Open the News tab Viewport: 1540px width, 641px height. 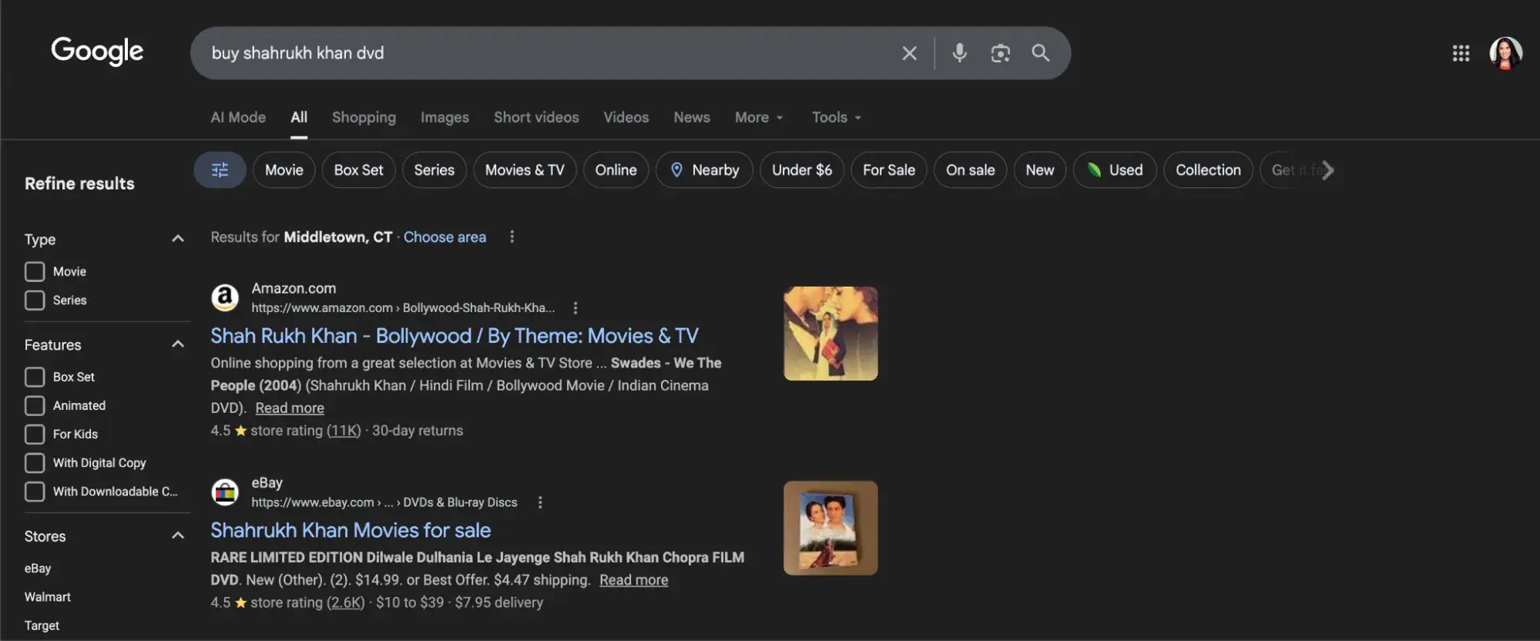coord(692,117)
